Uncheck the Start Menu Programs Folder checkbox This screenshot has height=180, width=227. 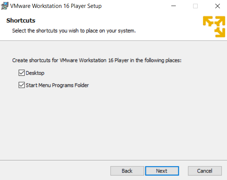coord(21,85)
